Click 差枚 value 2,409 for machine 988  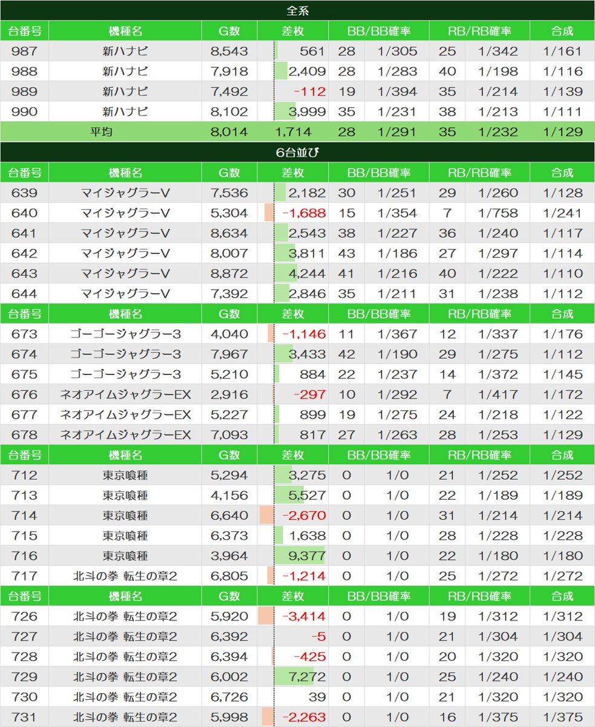[x=307, y=71]
